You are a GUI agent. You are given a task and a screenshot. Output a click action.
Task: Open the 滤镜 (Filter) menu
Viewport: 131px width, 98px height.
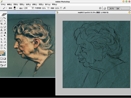click(x=35, y=4)
